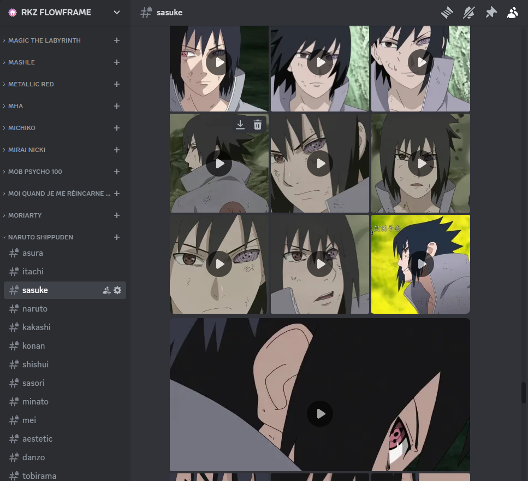Click the RKZ FLOWFRAME server icon
528x481 pixels.
pos(13,13)
